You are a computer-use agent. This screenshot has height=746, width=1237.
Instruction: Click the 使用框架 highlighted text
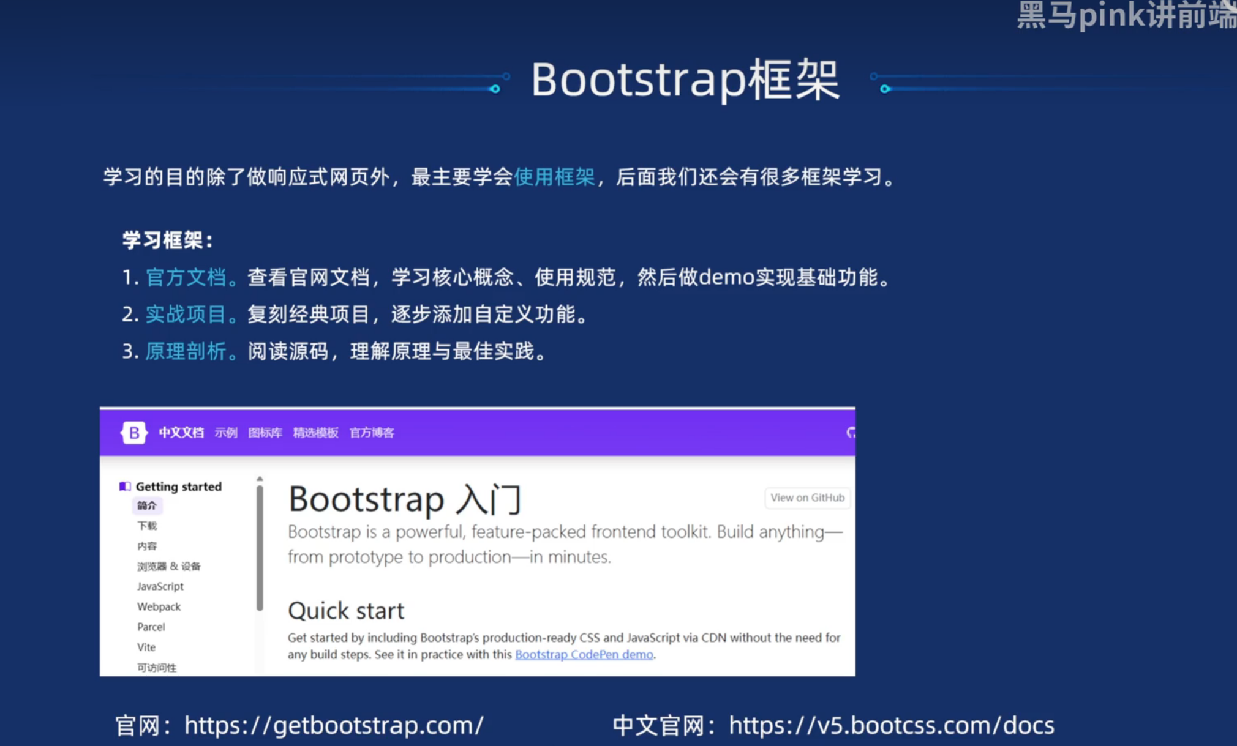pos(554,177)
